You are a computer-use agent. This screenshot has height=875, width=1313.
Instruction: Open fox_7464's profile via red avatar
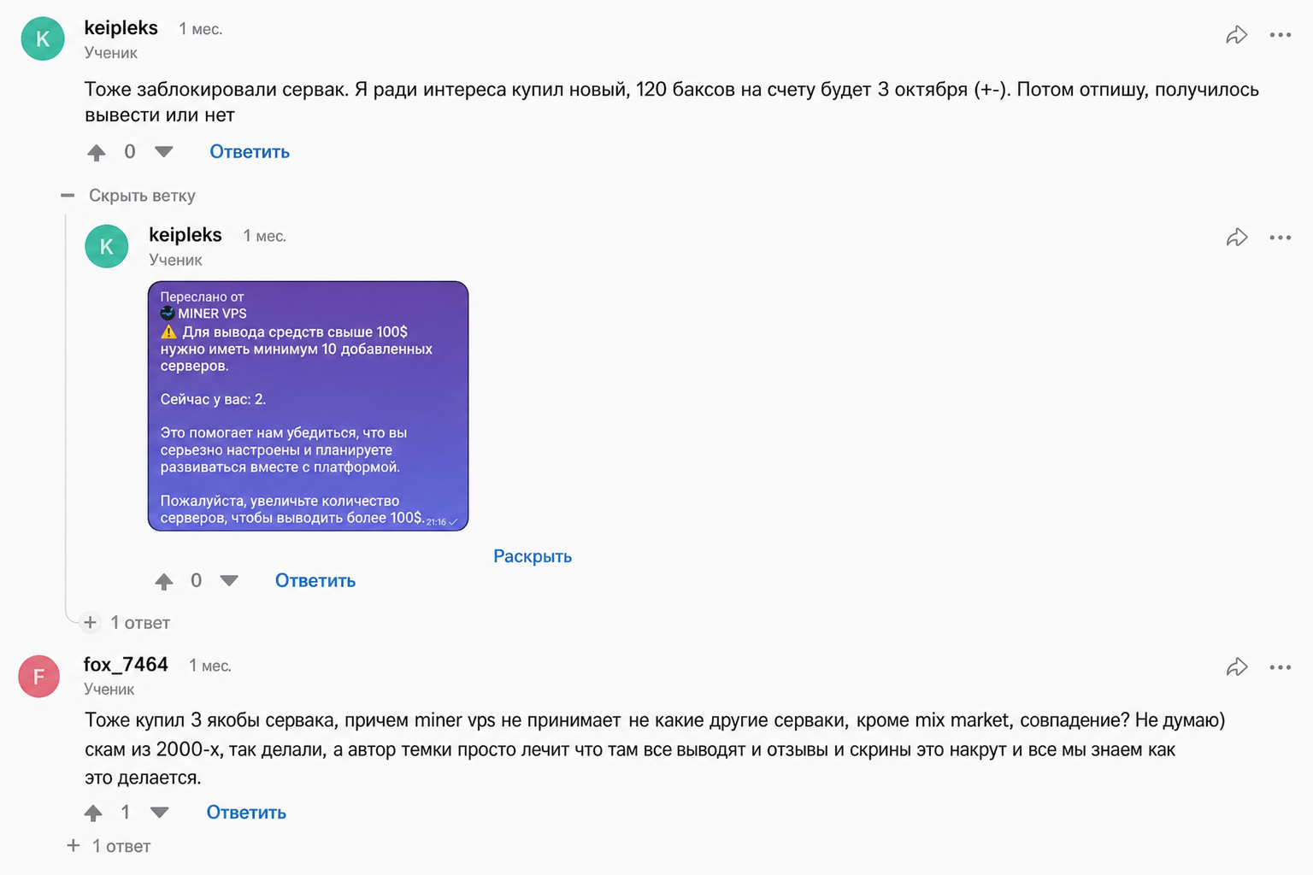click(39, 676)
